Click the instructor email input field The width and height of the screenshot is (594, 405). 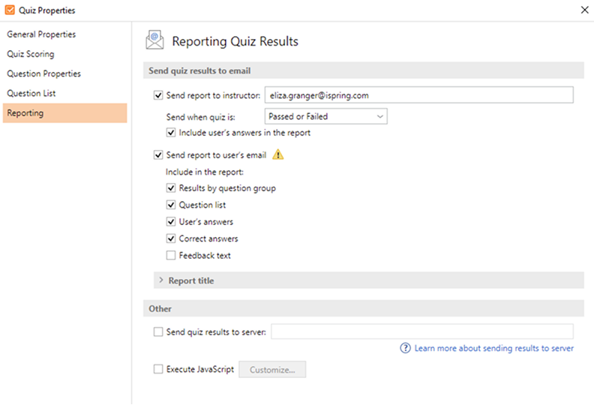click(419, 95)
